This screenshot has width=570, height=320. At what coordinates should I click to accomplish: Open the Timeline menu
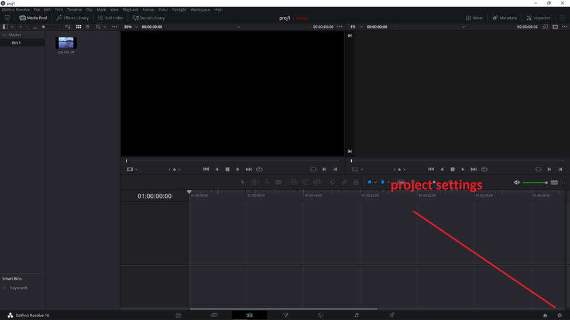point(74,10)
